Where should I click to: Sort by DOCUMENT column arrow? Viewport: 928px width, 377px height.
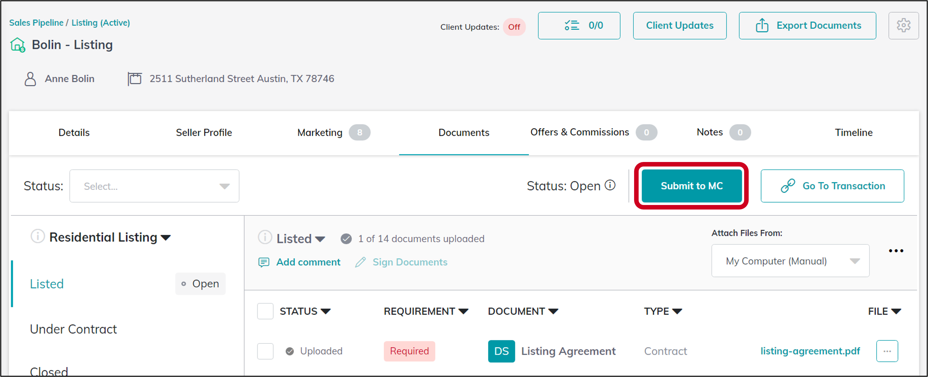pyautogui.click(x=553, y=311)
